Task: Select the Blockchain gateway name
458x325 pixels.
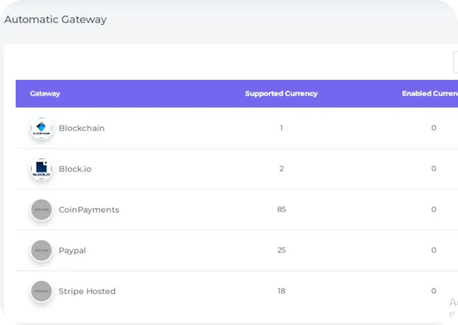Action: (x=82, y=128)
